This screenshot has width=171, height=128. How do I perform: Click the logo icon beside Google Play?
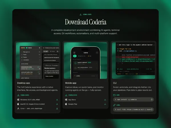(x=66, y=104)
